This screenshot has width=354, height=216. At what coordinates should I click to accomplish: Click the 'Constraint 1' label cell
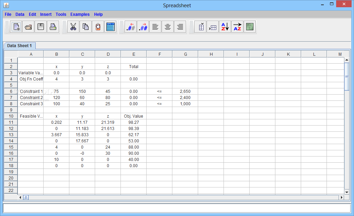pyautogui.click(x=31, y=91)
